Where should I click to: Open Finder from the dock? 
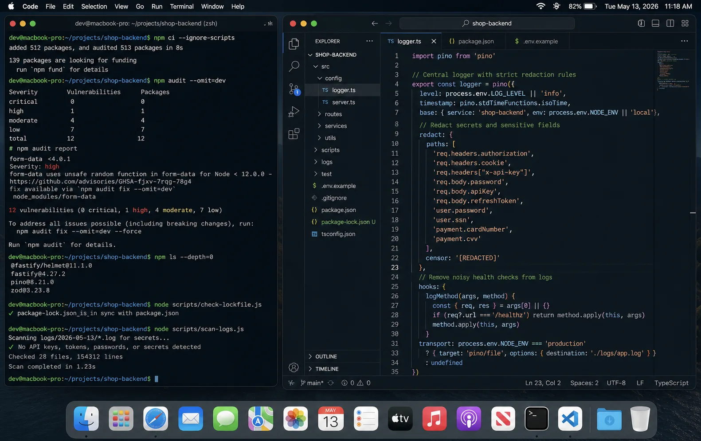pos(86,418)
